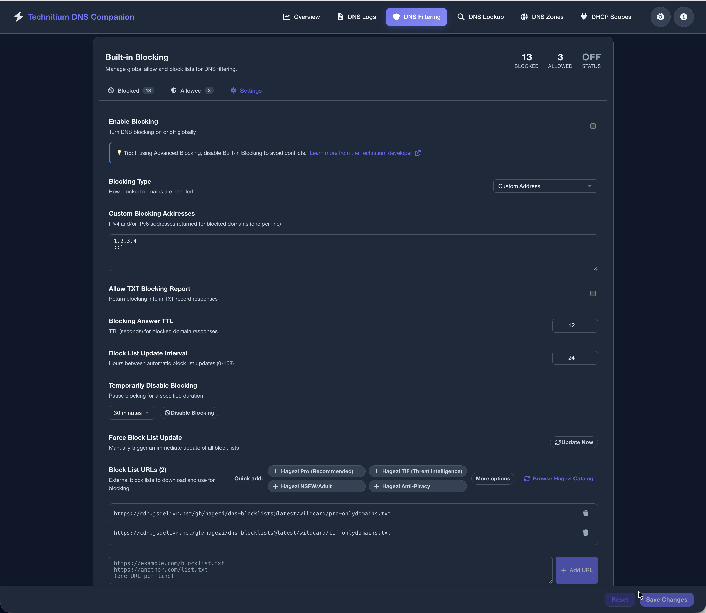Click inside the Custom Blocking Addresses textarea

[352, 252]
